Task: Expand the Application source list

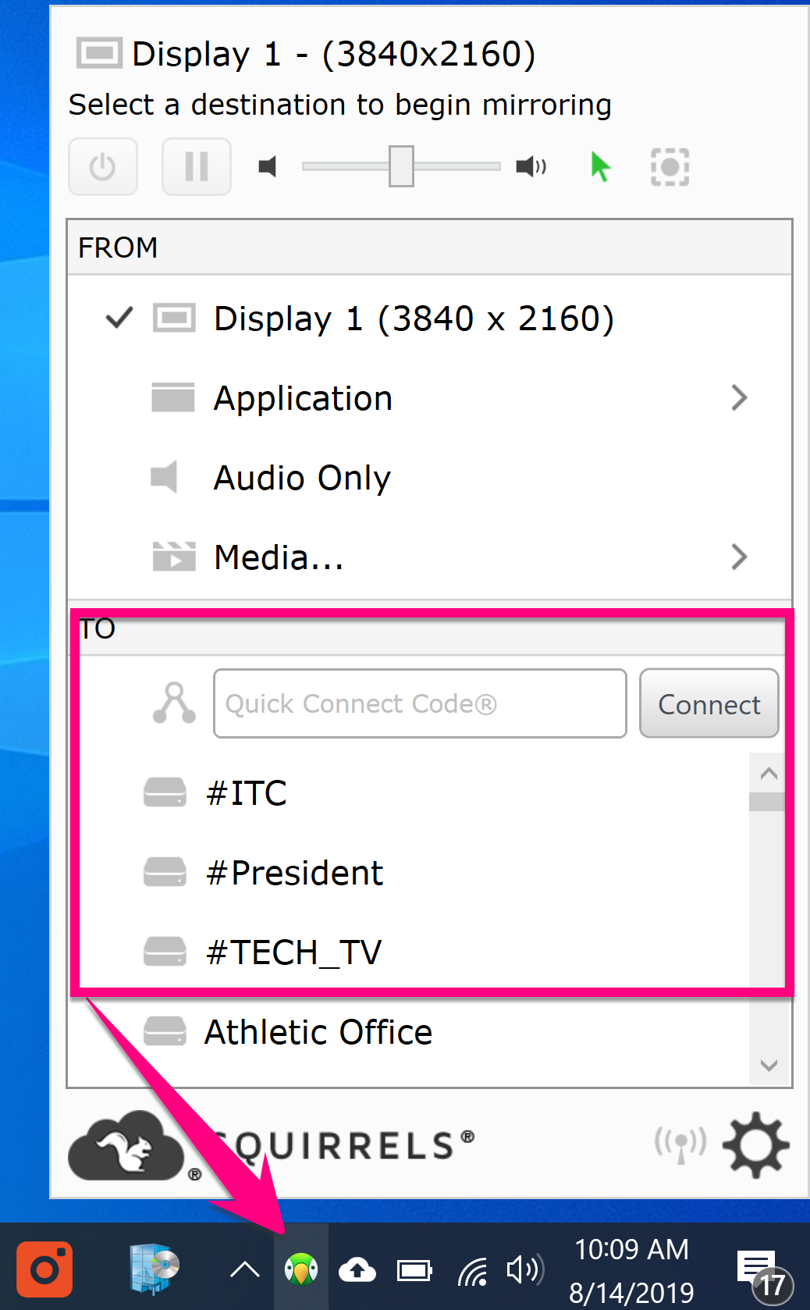Action: (303, 398)
